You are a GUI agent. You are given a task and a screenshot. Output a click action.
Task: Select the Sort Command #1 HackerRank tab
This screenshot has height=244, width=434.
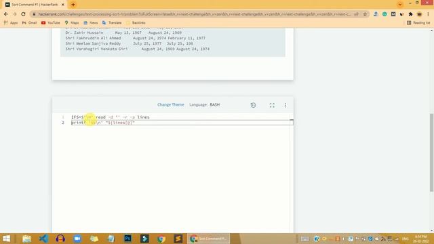coord(35,5)
